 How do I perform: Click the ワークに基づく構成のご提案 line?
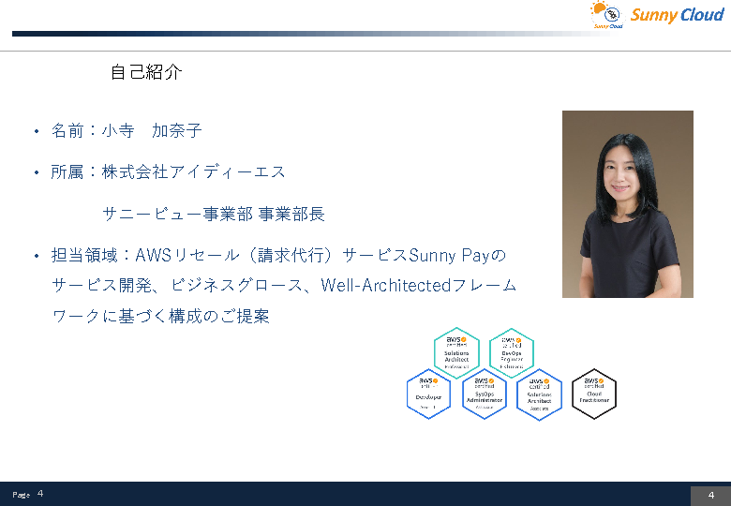[x=160, y=317]
